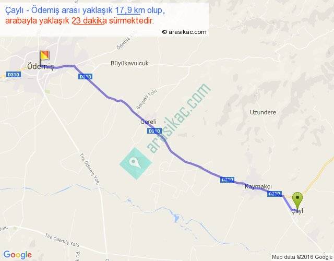Click the blue pond on the stream
The height and width of the screenshot is (261, 334).
[x=176, y=218]
